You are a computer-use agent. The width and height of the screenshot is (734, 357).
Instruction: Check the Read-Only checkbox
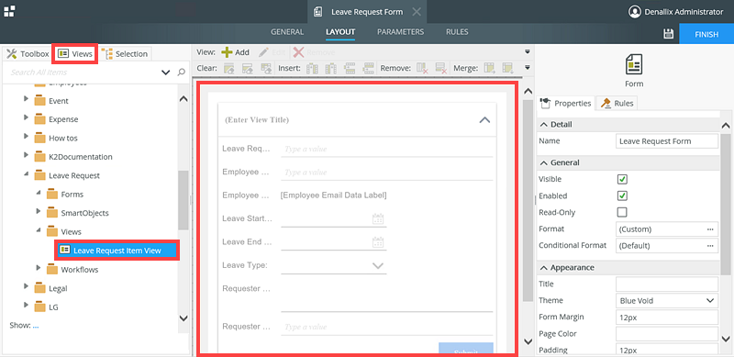click(622, 212)
